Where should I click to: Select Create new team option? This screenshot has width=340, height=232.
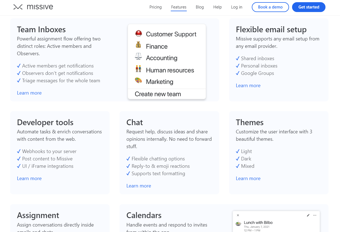[158, 94]
